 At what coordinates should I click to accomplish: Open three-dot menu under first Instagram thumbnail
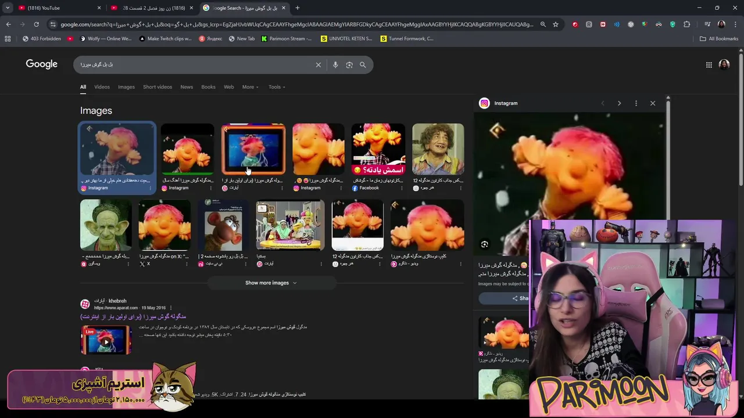point(150,188)
